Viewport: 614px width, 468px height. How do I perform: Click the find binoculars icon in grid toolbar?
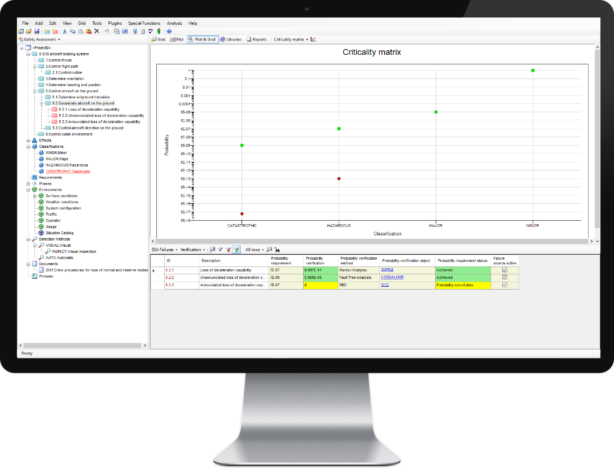278,249
